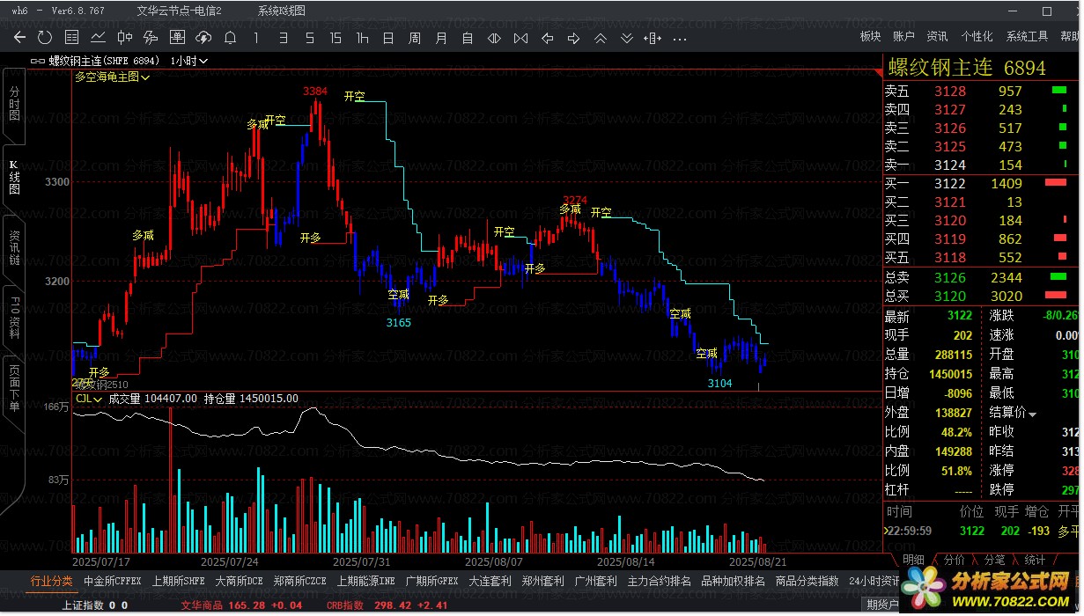The height and width of the screenshot is (616, 1084).
Task: Click the horizontal compress chart icon
Action: (520, 38)
